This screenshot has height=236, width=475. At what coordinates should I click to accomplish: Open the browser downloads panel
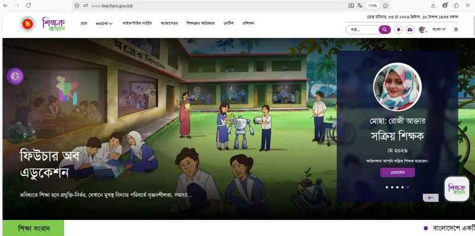click(x=433, y=5)
